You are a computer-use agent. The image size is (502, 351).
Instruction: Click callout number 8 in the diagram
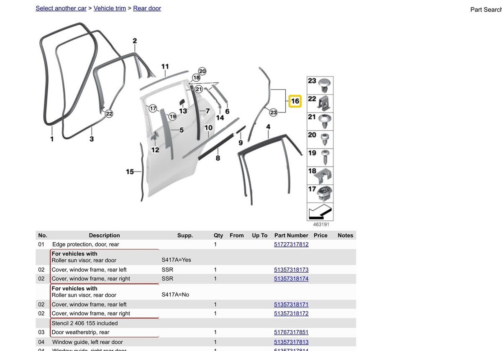(x=218, y=158)
